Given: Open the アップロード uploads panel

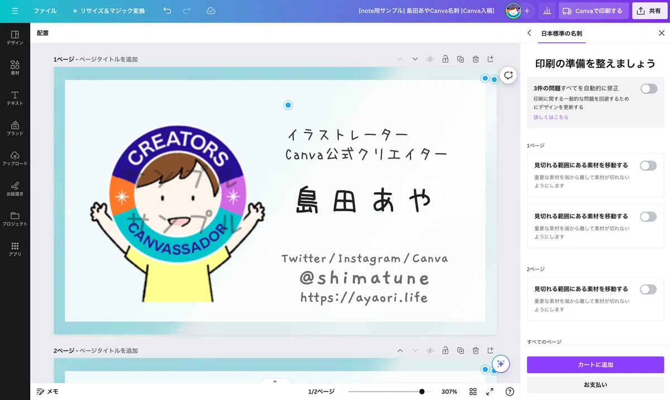Looking at the screenshot, I should (x=15, y=159).
